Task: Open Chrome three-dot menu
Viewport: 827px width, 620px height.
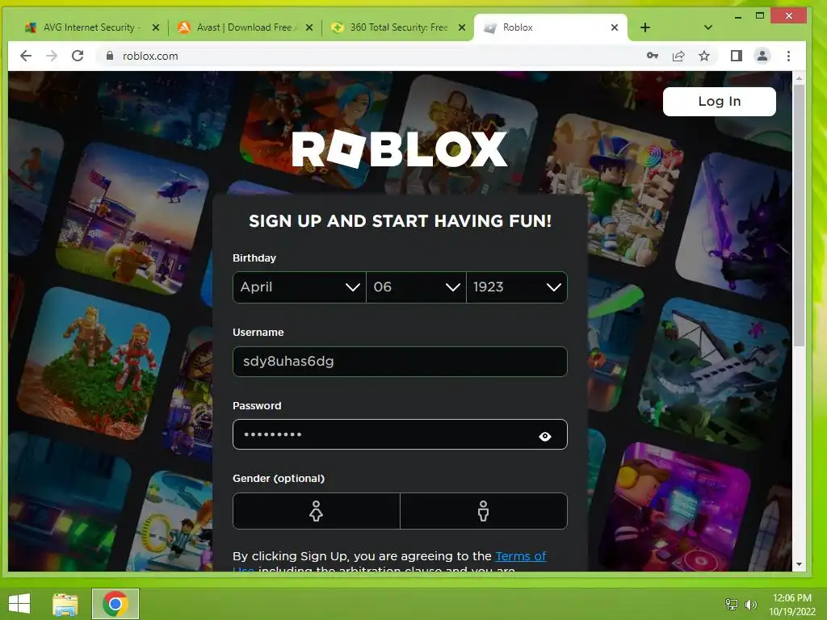Action: point(788,56)
